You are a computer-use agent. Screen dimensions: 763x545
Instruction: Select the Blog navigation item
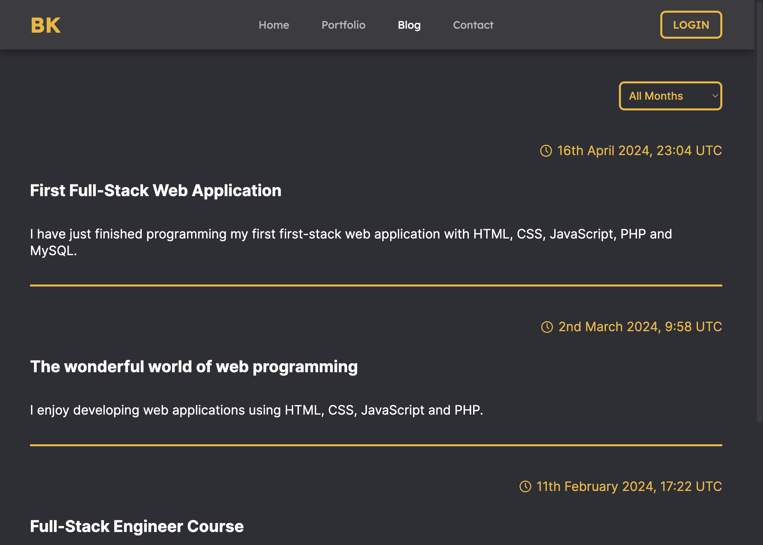click(409, 25)
